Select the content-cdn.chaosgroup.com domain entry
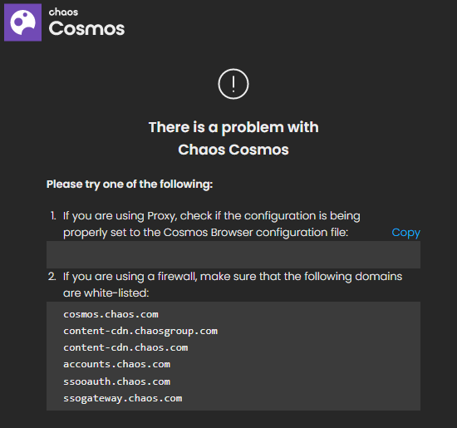Viewport: 457px width, 428px height. [140, 331]
